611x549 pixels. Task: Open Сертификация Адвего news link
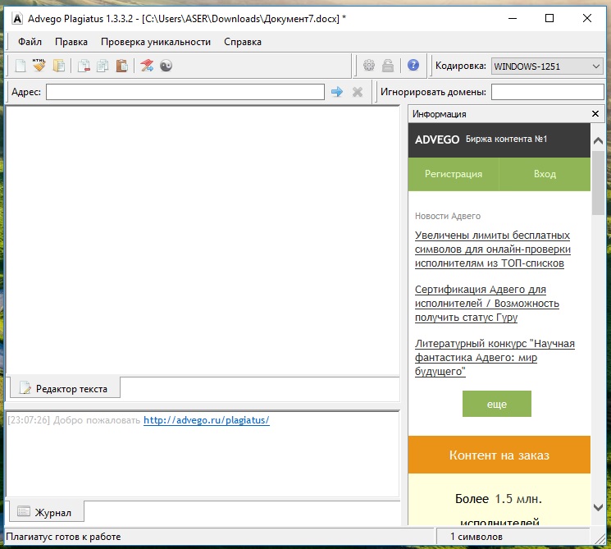[486, 304]
